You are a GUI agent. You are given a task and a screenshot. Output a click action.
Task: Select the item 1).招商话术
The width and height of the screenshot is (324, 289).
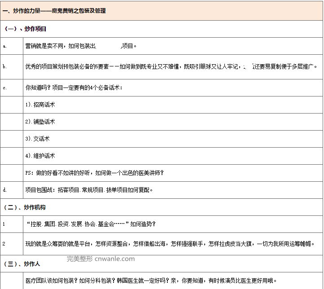40,105
